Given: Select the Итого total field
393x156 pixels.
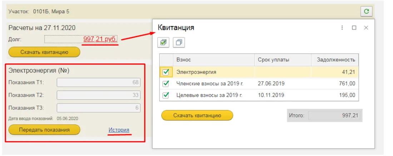Looking at the screenshot, I should 334,115.
